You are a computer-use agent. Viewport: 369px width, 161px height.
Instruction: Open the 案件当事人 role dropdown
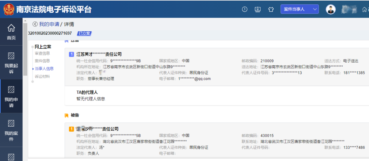300,10
